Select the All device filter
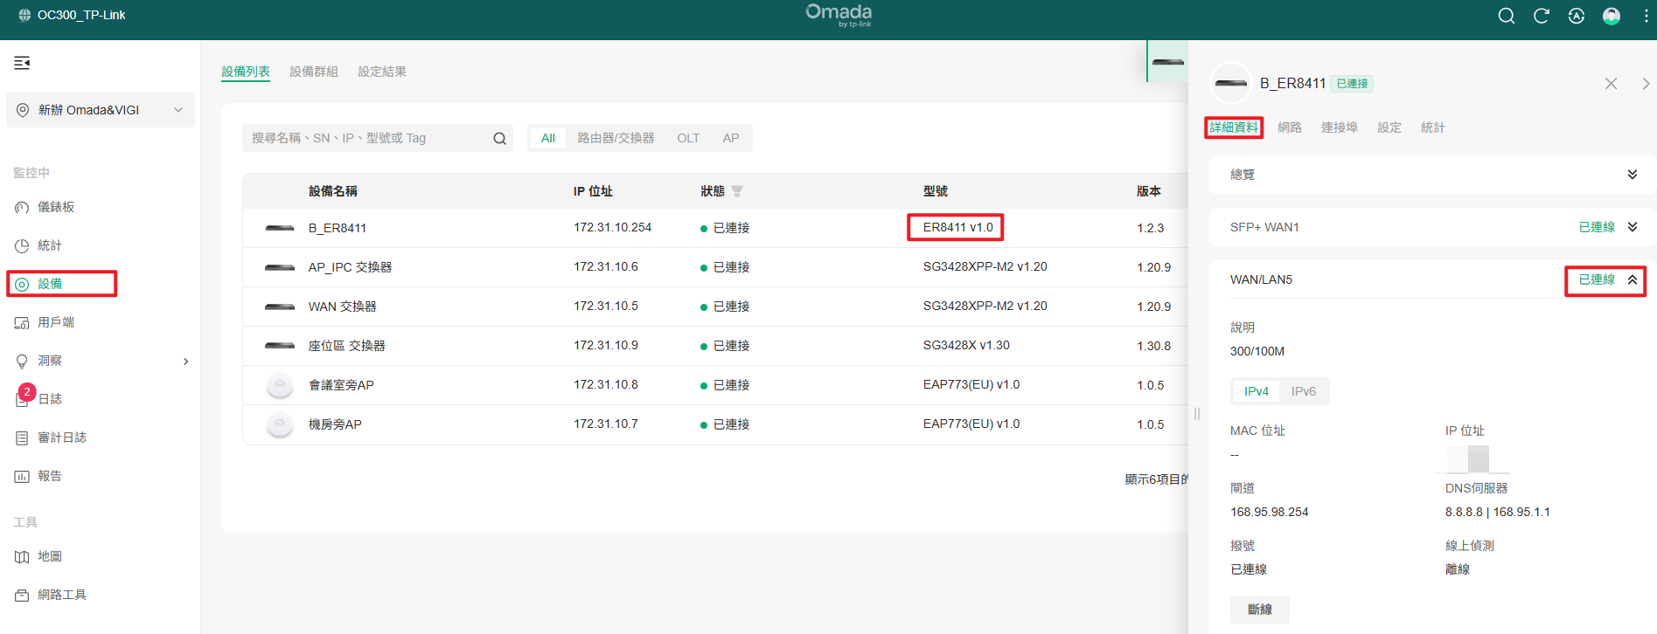This screenshot has height=634, width=1657. click(x=548, y=138)
